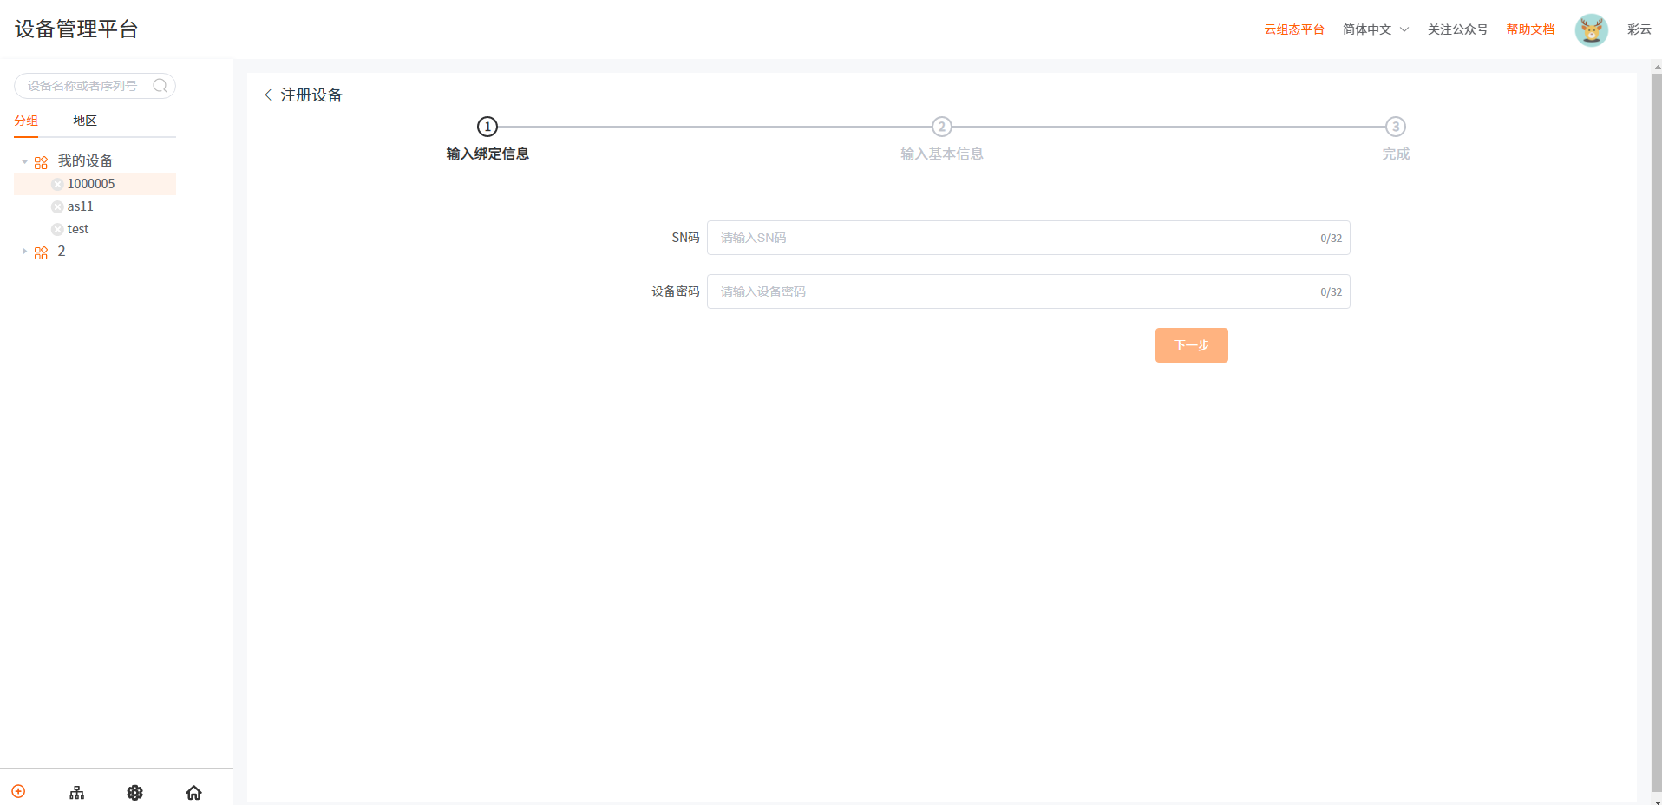Click the group icon beside 2
Screen dimensions: 1662x805
pyautogui.click(x=41, y=252)
